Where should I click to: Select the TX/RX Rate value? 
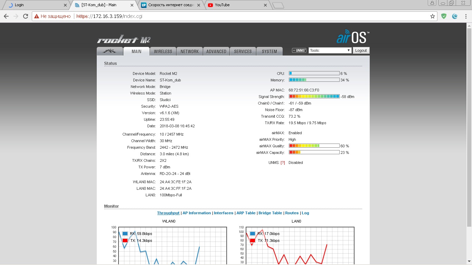(x=308, y=123)
